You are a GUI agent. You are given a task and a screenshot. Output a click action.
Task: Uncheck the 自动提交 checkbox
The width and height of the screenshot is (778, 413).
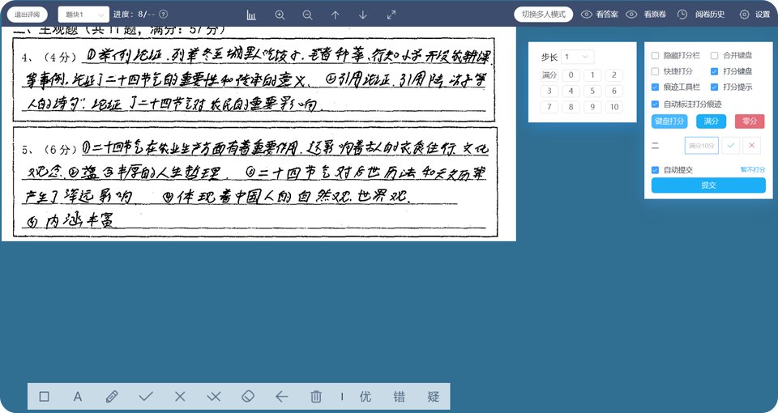(x=656, y=170)
